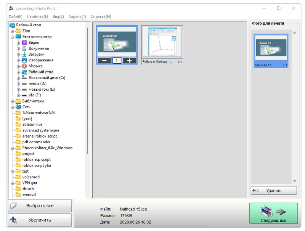Expand the Загрузки node
Screen dimensions: 305x231
pos(18,55)
